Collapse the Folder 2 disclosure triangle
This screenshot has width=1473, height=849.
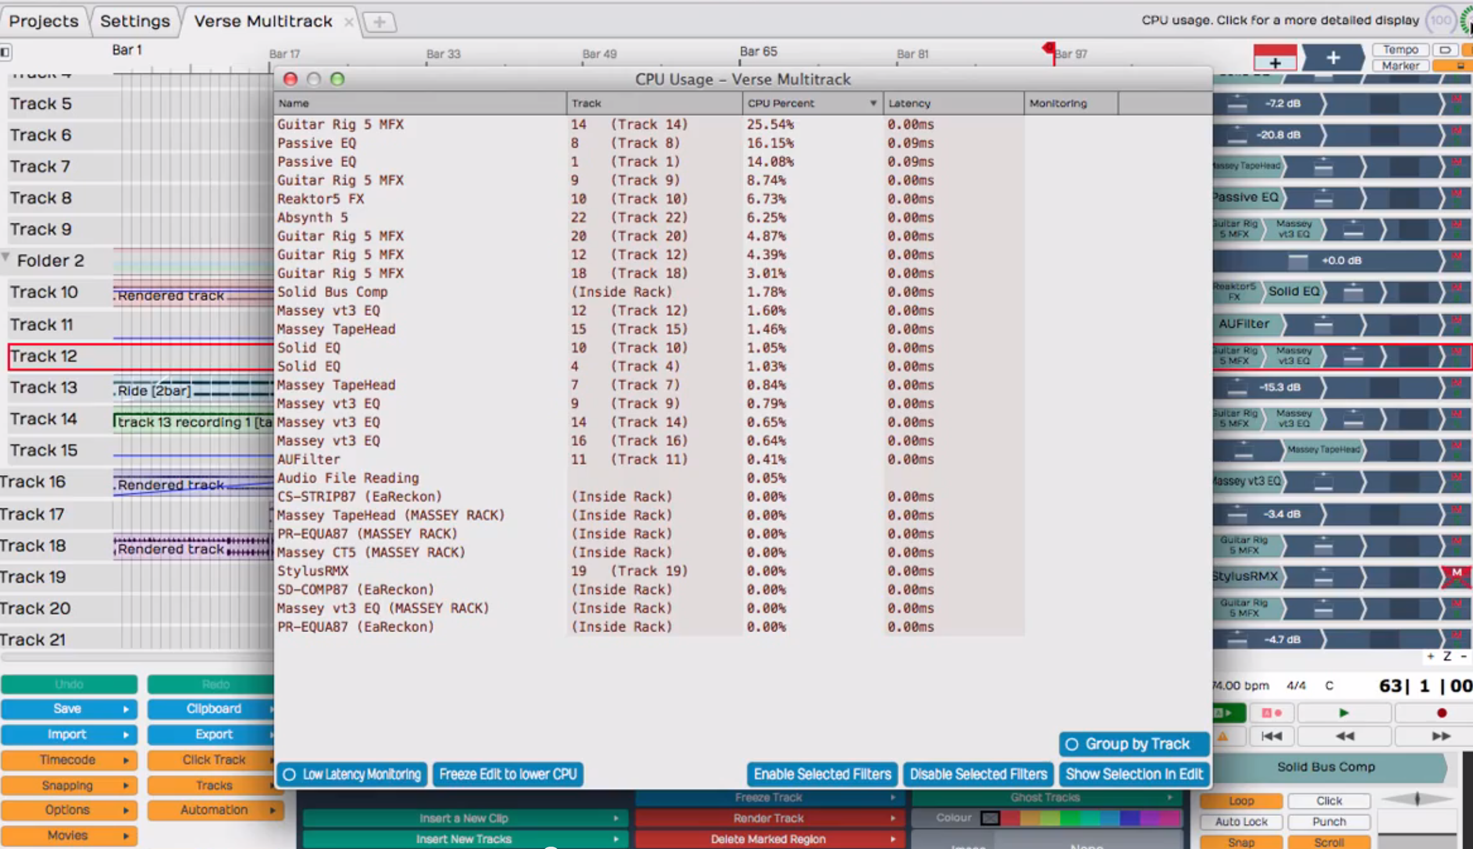6,257
